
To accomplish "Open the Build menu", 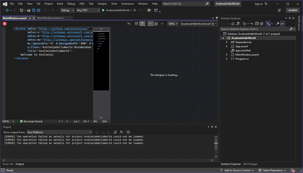I will pos(60,4).
